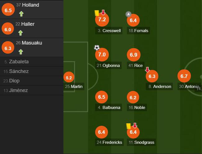The height and width of the screenshot is (154, 202).
Task: Click the Noble player name label
Action: coord(137,108)
